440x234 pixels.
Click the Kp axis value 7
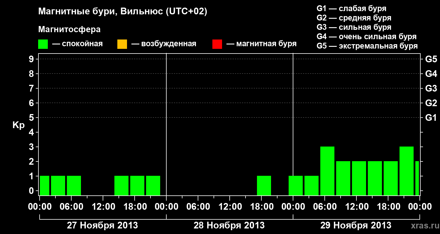32,88
